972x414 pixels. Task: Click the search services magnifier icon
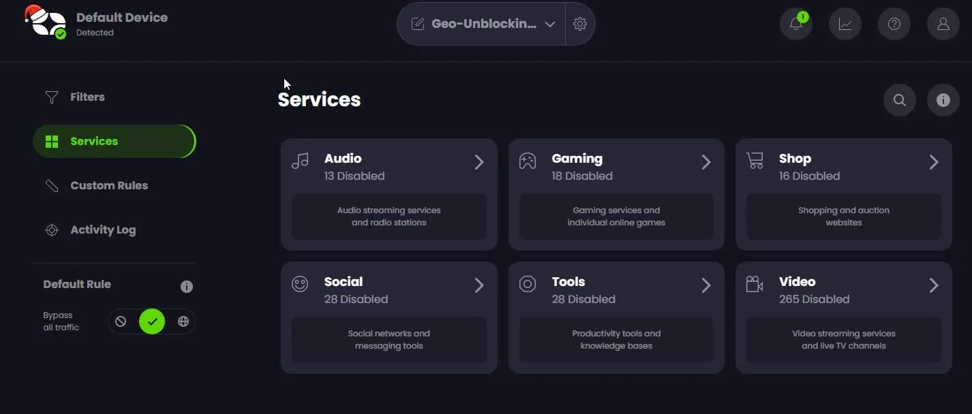click(900, 100)
